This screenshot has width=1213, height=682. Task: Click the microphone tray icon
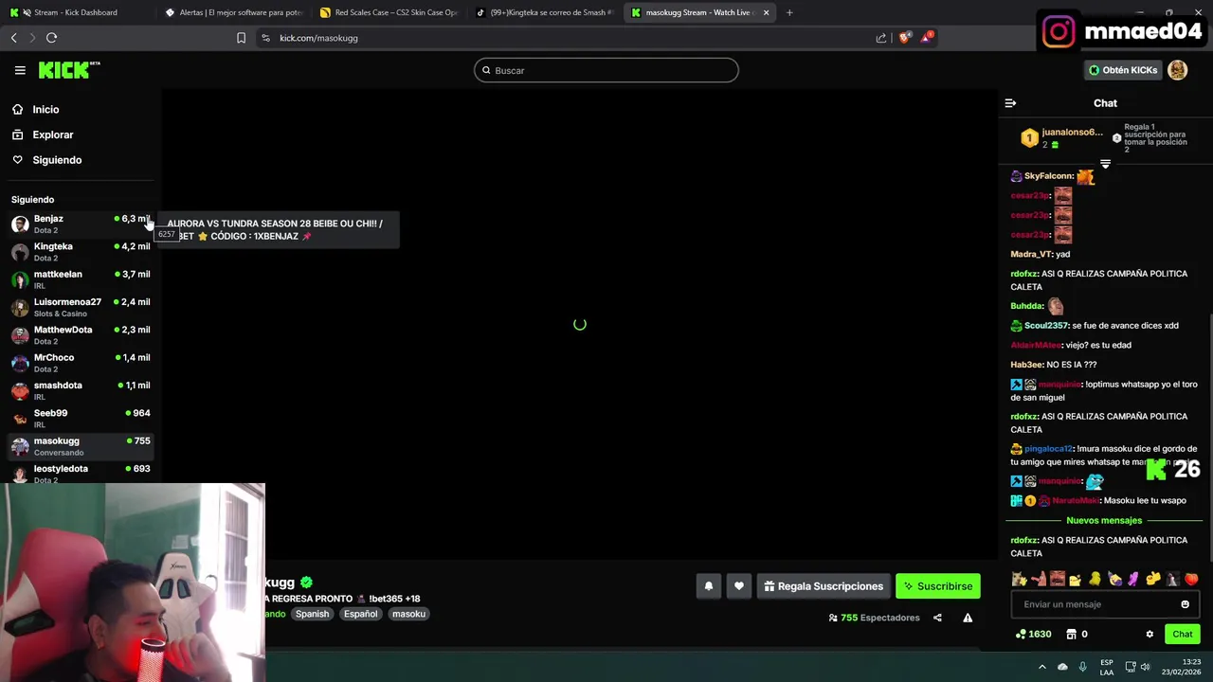pyautogui.click(x=1082, y=667)
